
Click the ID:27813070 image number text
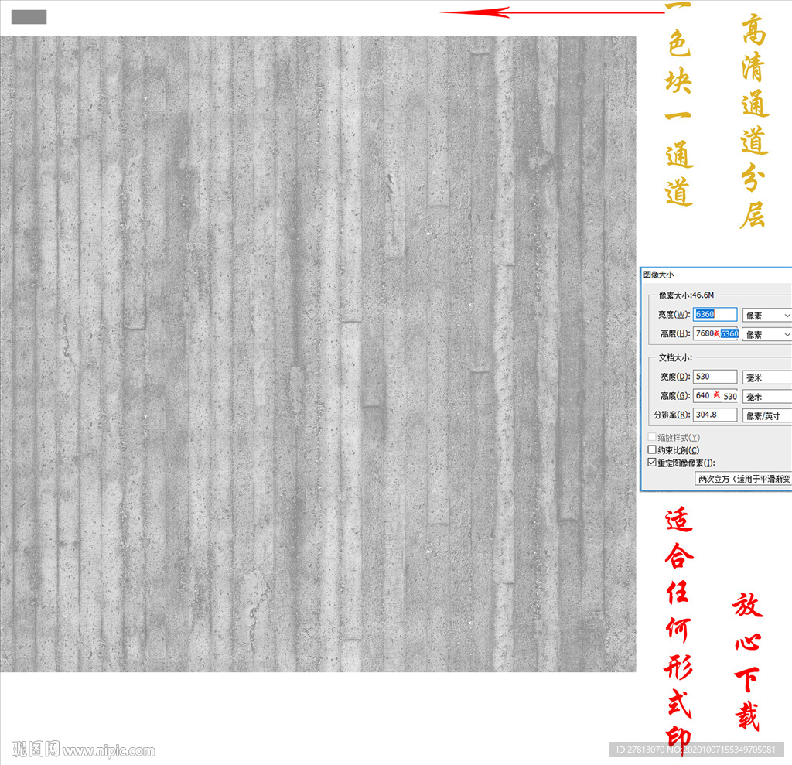click(697, 750)
